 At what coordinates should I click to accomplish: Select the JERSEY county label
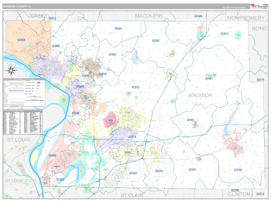click(38, 16)
